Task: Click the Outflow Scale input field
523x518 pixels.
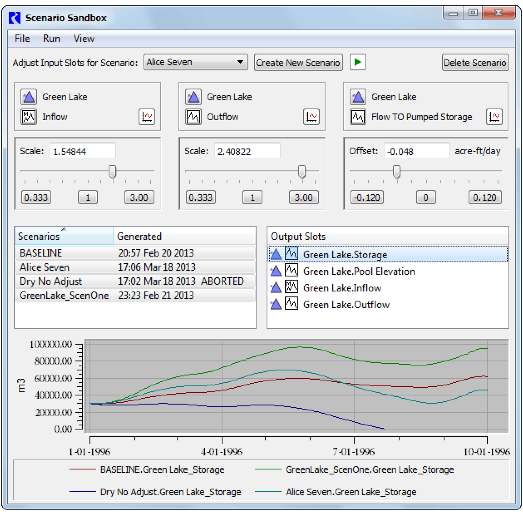Action: (247, 151)
